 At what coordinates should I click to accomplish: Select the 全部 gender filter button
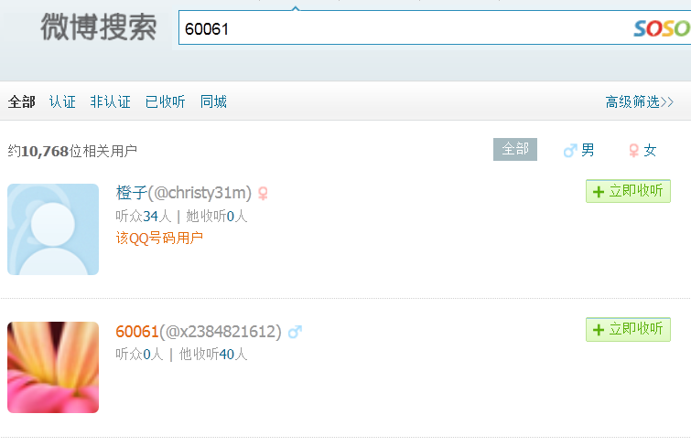pyautogui.click(x=515, y=149)
